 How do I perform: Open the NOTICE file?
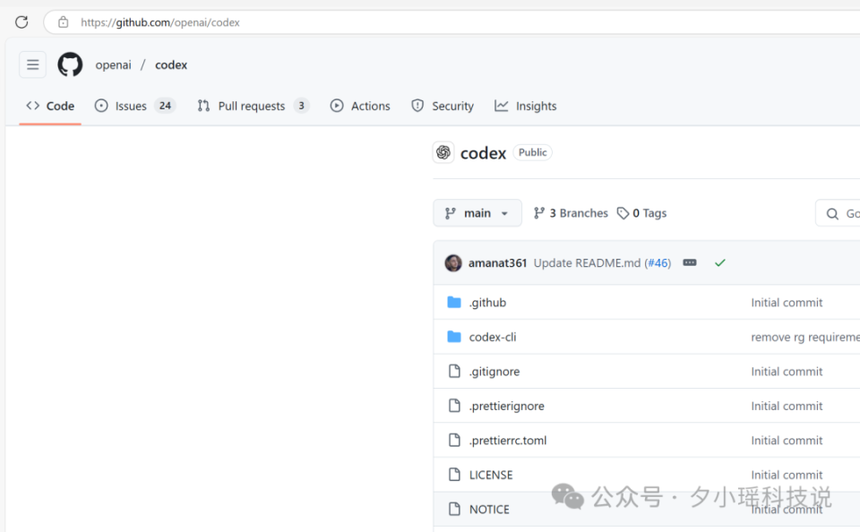point(489,510)
